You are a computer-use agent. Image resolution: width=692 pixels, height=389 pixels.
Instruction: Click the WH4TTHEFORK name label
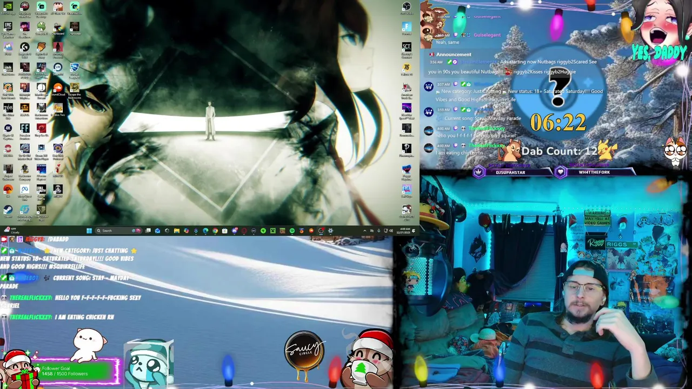(x=594, y=172)
